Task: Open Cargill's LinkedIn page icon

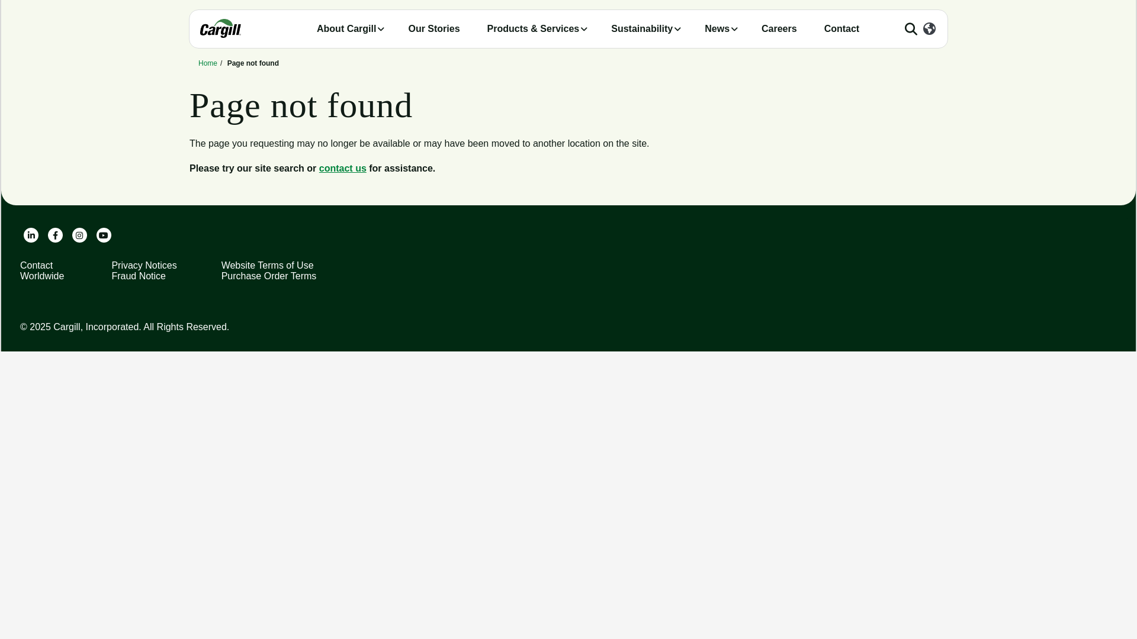Action: point(31,235)
